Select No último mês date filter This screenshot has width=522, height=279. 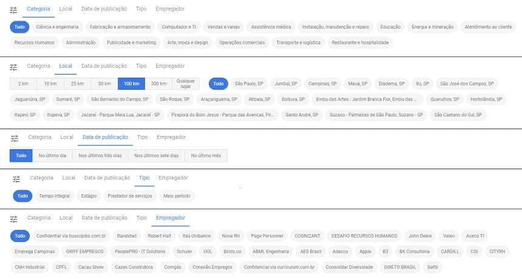[206, 156]
